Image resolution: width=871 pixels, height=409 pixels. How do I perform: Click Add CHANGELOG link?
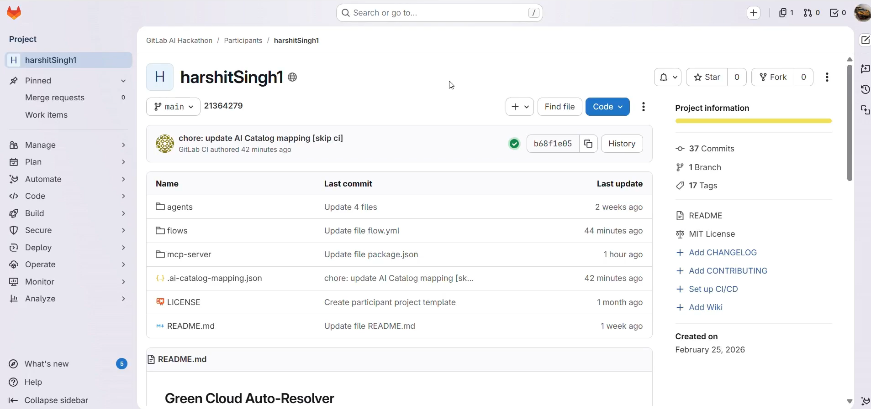pyautogui.click(x=723, y=253)
